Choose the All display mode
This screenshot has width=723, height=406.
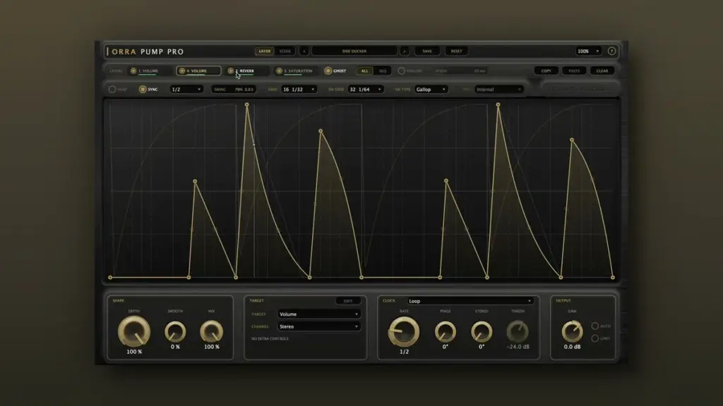(365, 71)
